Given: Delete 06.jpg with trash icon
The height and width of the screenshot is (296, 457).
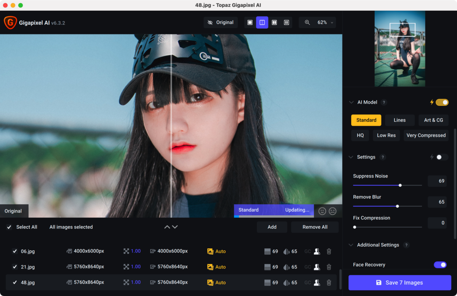Looking at the screenshot, I should click(x=329, y=251).
